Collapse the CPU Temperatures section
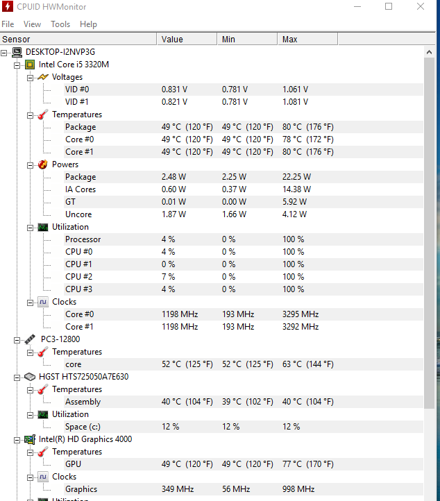Screen dimensions: 440x501 coord(30,115)
